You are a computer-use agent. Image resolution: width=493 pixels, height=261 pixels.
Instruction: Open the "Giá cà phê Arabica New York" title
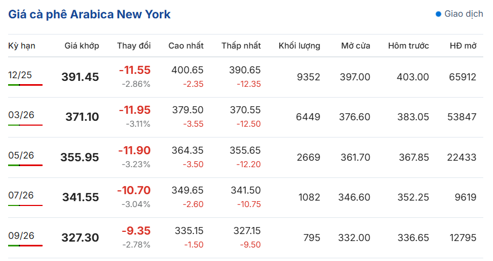tap(90, 15)
